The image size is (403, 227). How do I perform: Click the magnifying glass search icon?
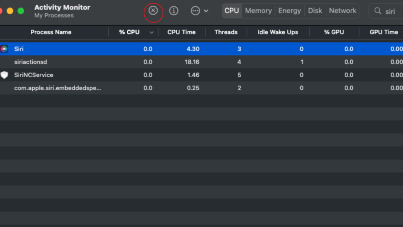pos(377,11)
